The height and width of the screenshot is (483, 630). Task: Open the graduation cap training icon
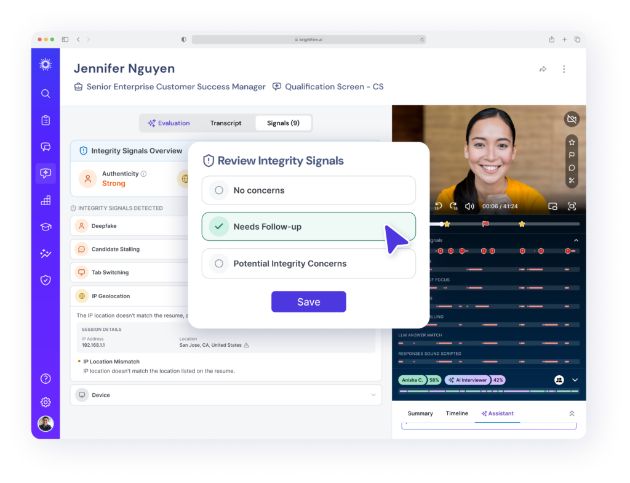coord(46,227)
